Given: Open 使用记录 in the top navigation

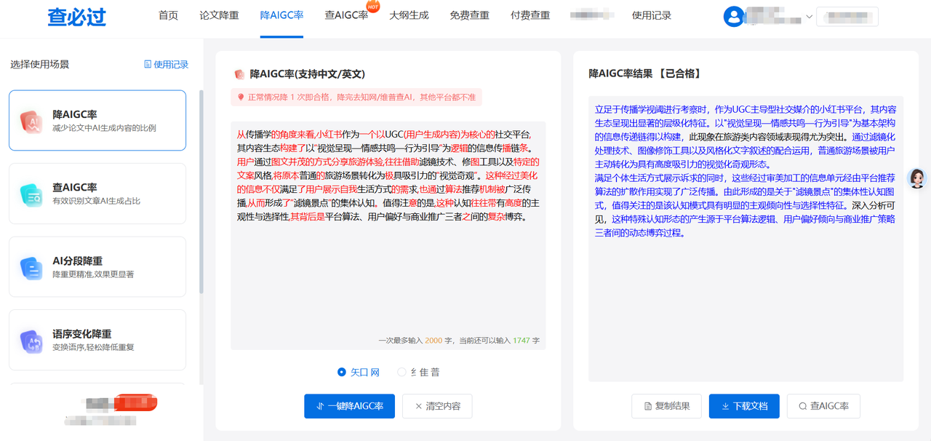Looking at the screenshot, I should 652,15.
